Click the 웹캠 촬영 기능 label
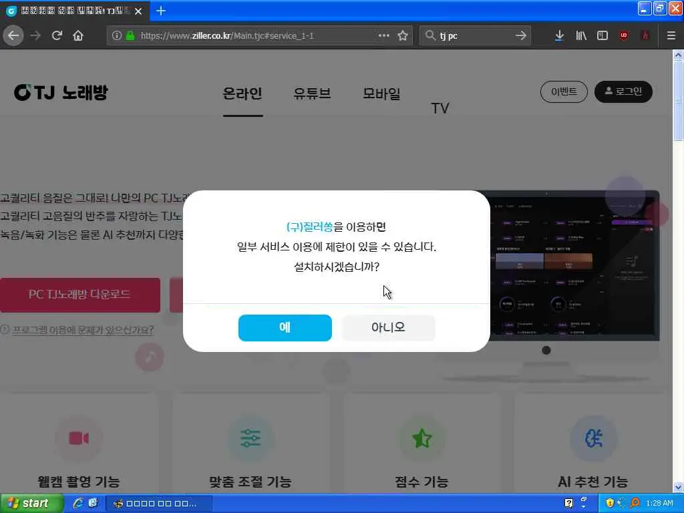Viewport: 684px width, 513px height. tap(79, 482)
